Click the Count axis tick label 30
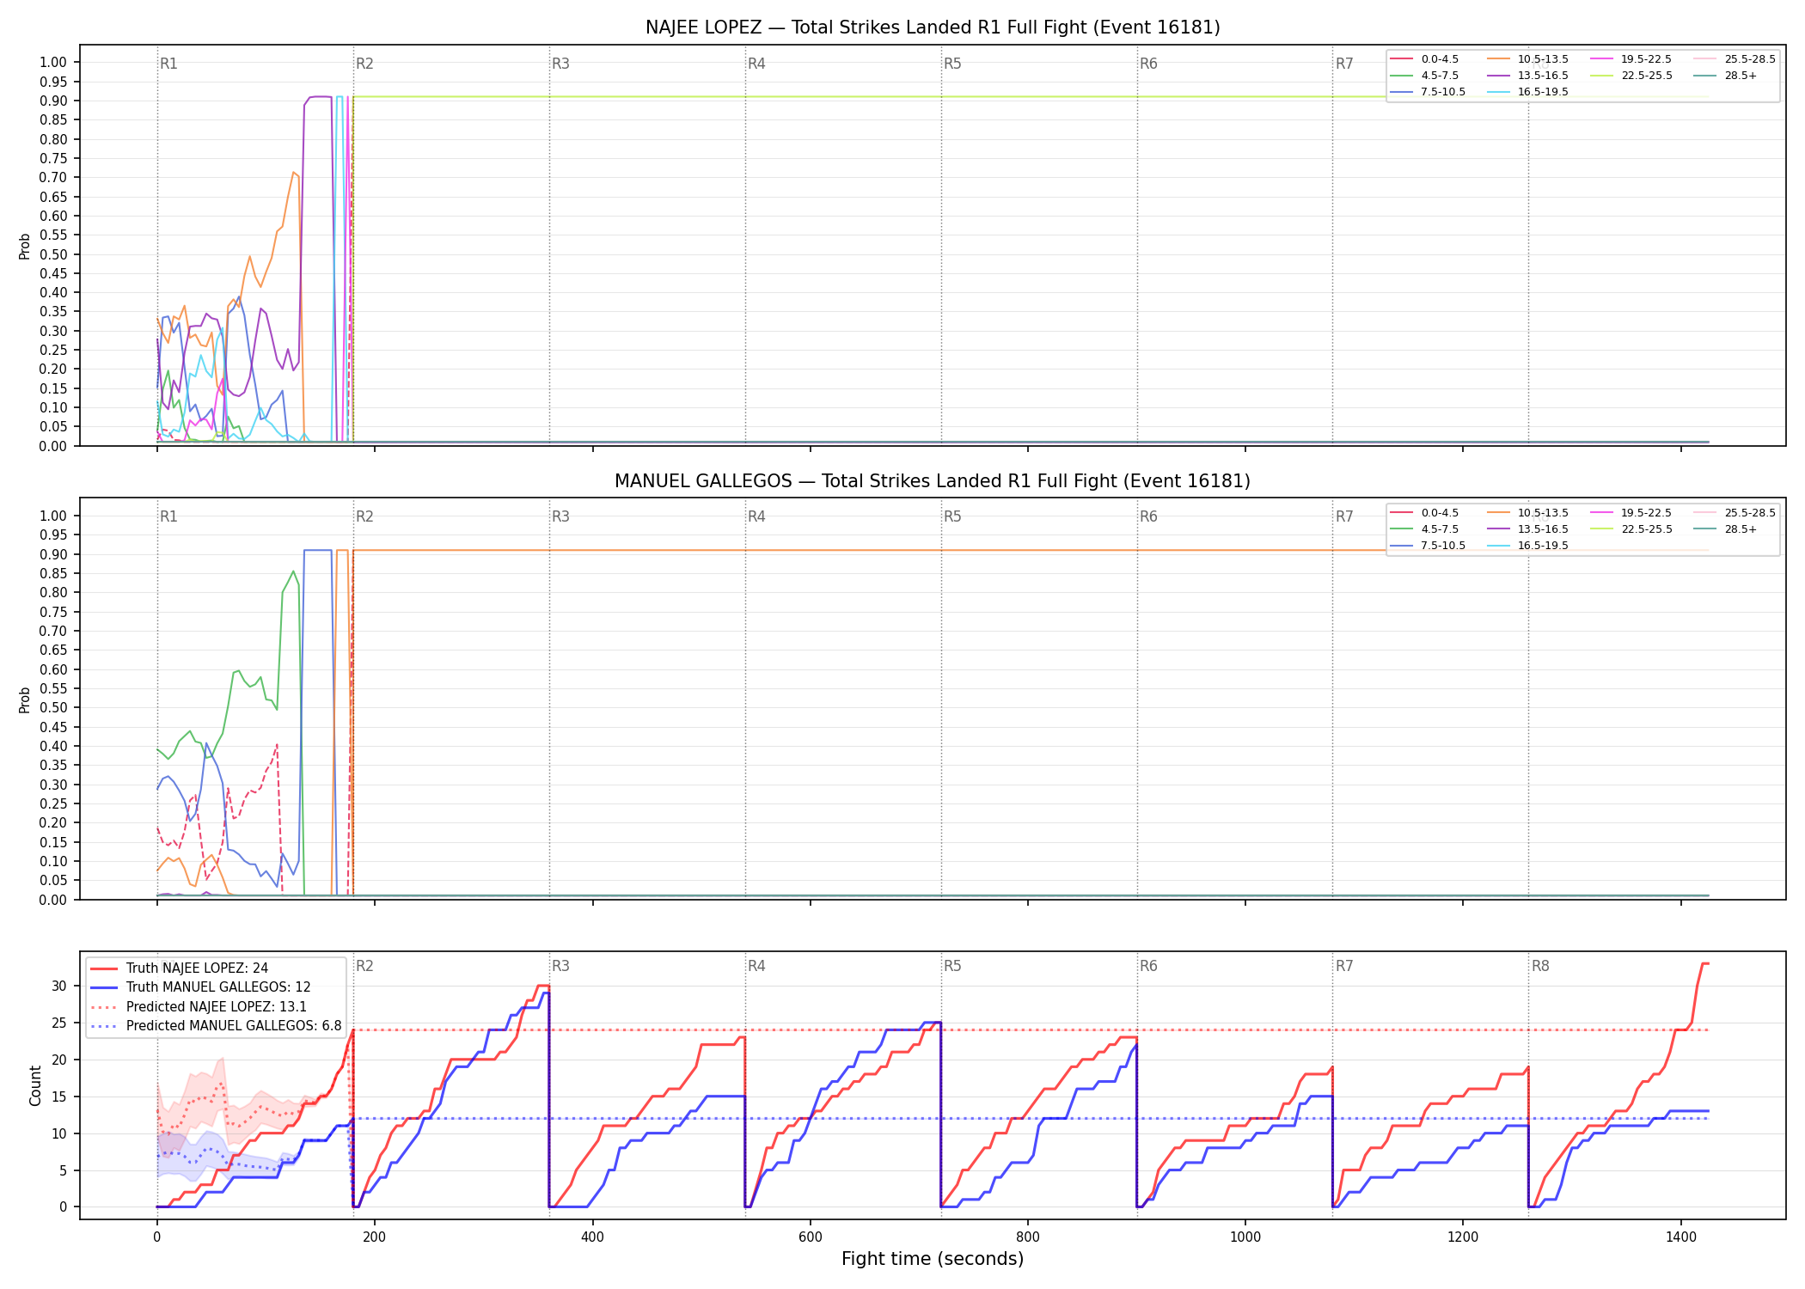The height and width of the screenshot is (1289, 1805). 58,986
